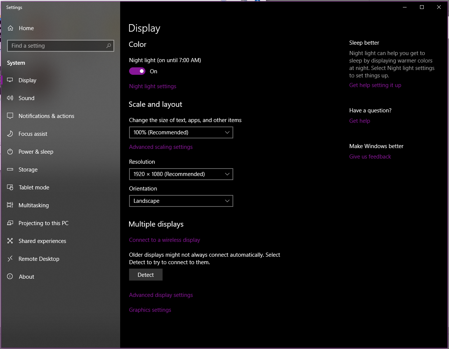Image resolution: width=449 pixels, height=349 pixels.
Task: Click the Remote Desktop sidebar icon
Action: click(x=10, y=259)
